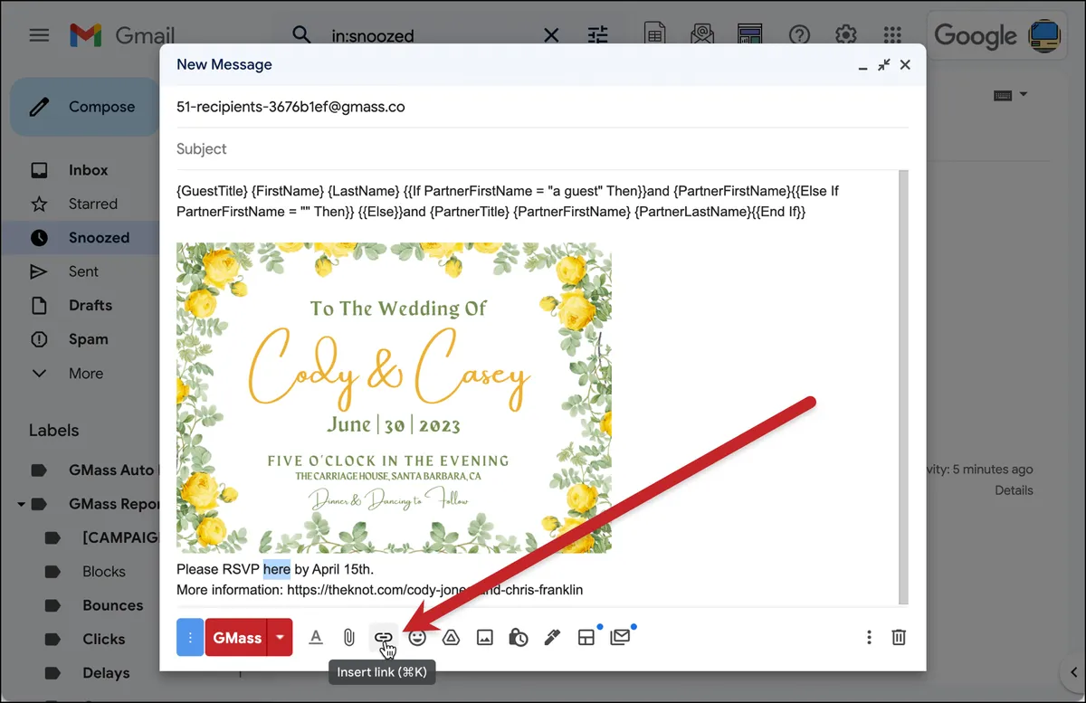Open Bounces label

point(112,605)
